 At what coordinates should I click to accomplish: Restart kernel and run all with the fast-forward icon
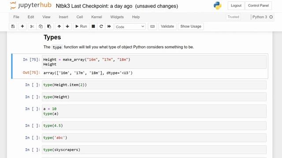(109, 26)
